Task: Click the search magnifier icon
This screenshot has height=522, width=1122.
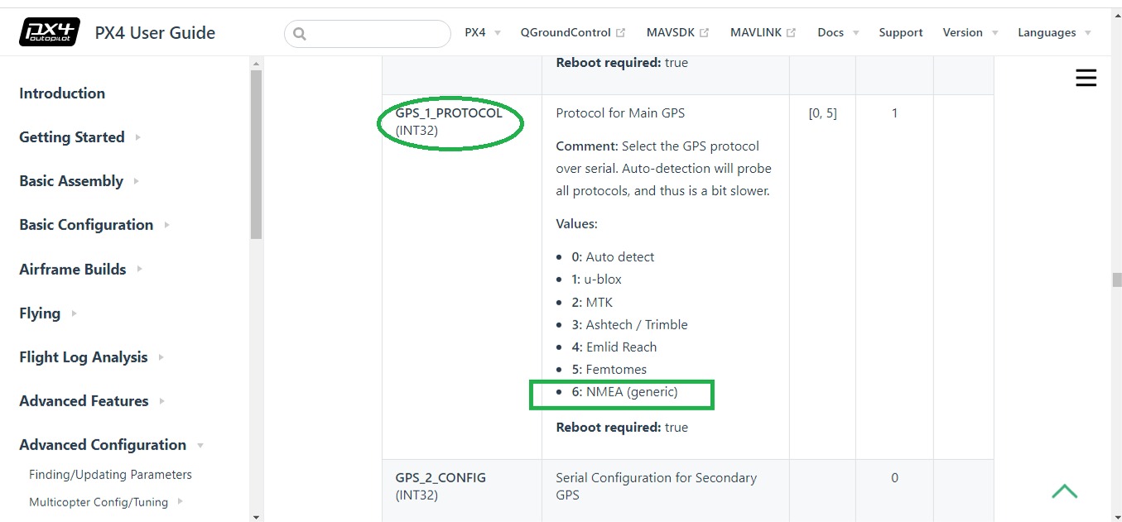Action: tap(300, 33)
